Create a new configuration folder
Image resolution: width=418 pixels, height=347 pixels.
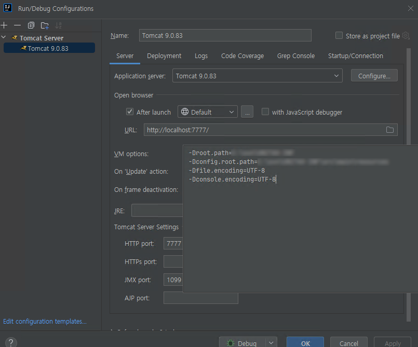[x=45, y=25]
